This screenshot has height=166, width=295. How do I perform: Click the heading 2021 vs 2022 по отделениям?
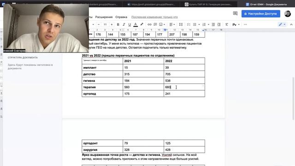(128, 55)
